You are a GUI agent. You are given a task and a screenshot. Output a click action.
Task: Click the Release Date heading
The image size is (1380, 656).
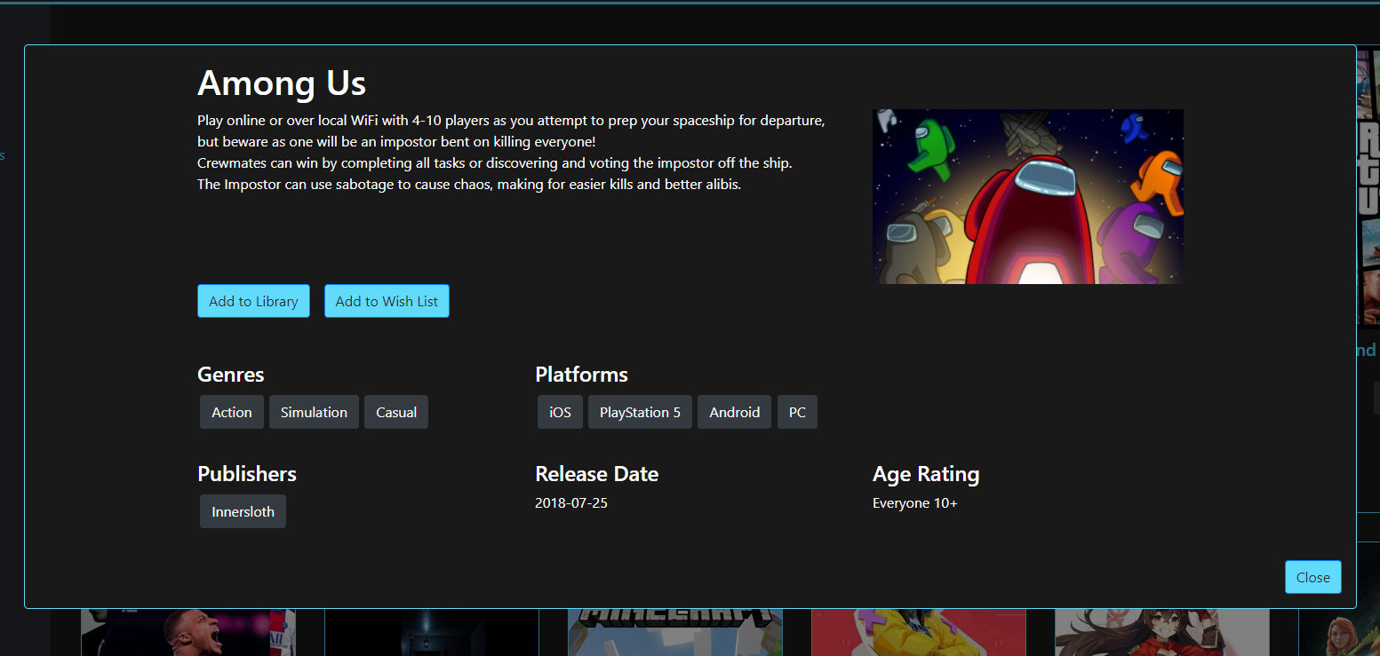click(596, 474)
